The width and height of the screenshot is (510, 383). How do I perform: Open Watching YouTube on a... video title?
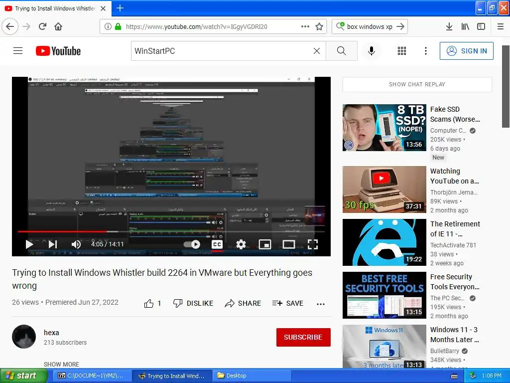[454, 176]
